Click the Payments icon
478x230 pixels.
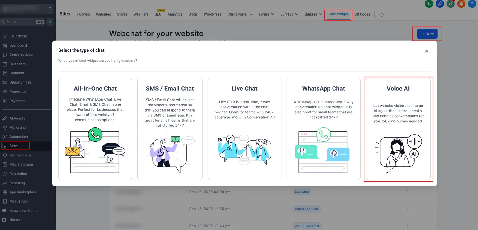pos(5,101)
